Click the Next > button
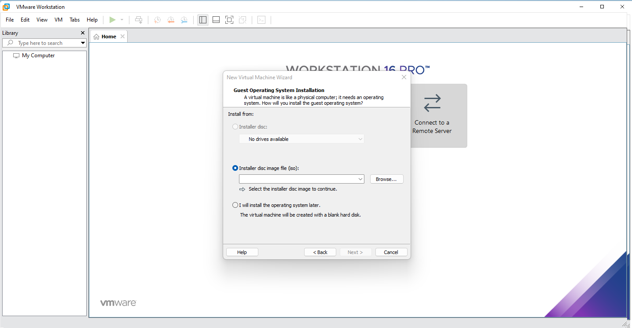The height and width of the screenshot is (328, 632). [x=356, y=252]
